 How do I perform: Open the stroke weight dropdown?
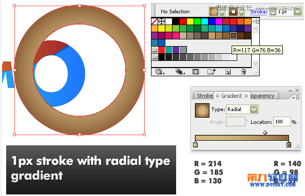297,12
